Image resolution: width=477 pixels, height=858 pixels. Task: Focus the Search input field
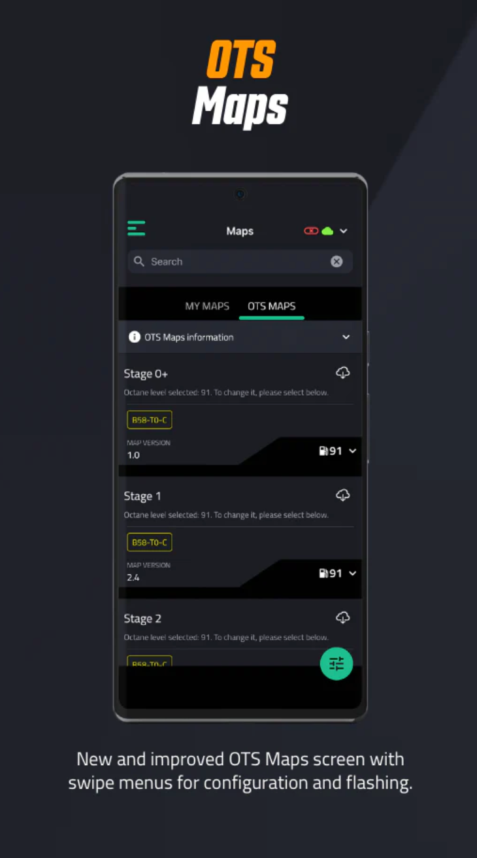[x=240, y=262]
